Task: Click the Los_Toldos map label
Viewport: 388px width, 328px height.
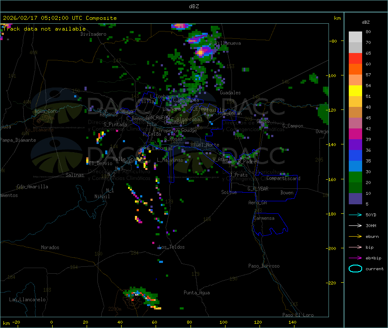Action: 172,247
